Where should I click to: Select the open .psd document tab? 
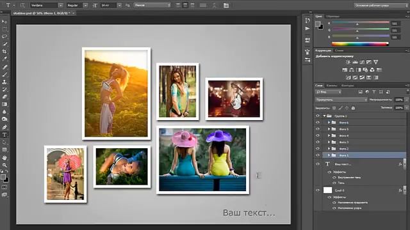[43, 13]
